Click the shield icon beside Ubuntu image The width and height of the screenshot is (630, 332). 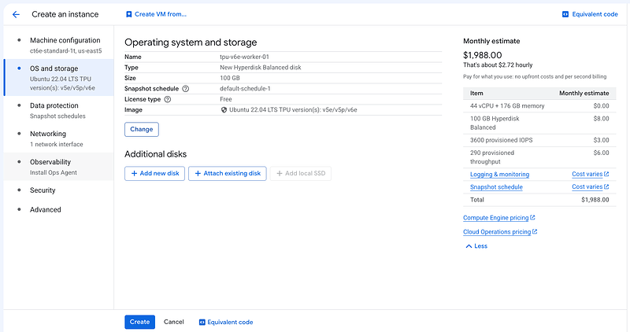[x=224, y=109]
